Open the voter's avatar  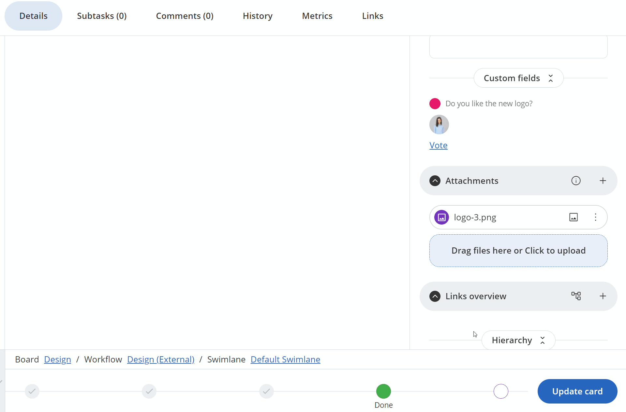pos(439,124)
